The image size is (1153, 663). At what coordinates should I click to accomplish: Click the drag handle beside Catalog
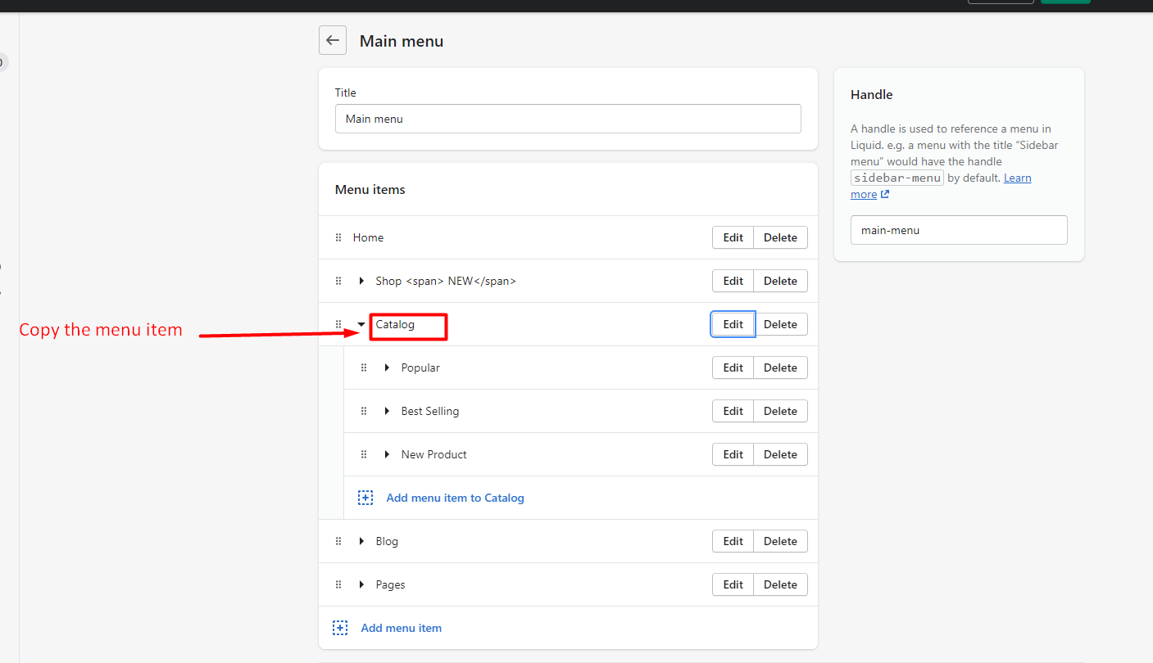(x=338, y=324)
